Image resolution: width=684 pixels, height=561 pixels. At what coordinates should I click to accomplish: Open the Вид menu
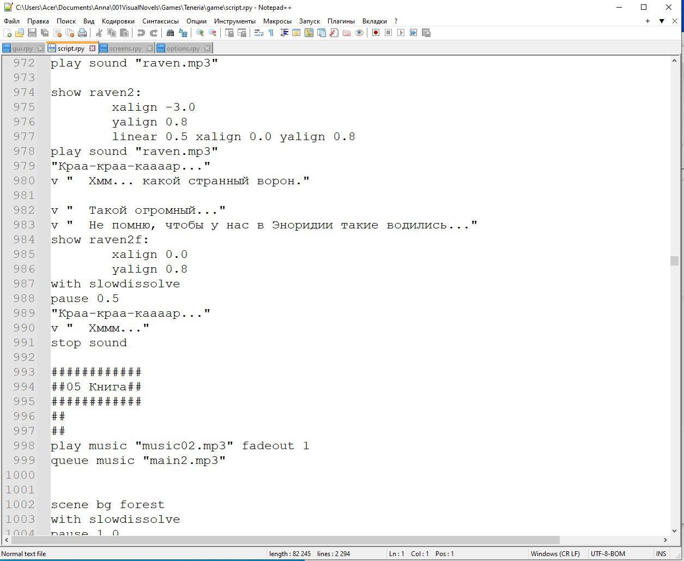point(89,21)
